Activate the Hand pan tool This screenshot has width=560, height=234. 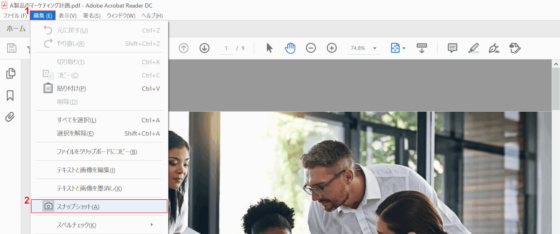(290, 48)
